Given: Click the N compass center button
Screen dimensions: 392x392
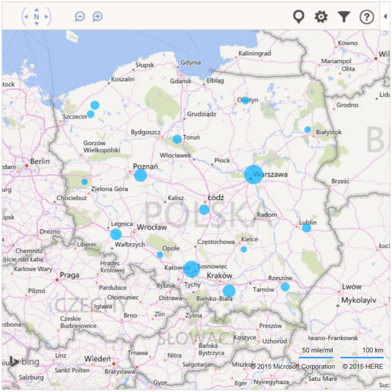Looking at the screenshot, I should click(36, 17).
